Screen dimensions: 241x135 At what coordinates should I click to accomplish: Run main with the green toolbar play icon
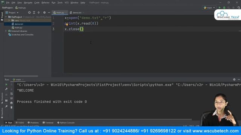(x=220, y=7)
